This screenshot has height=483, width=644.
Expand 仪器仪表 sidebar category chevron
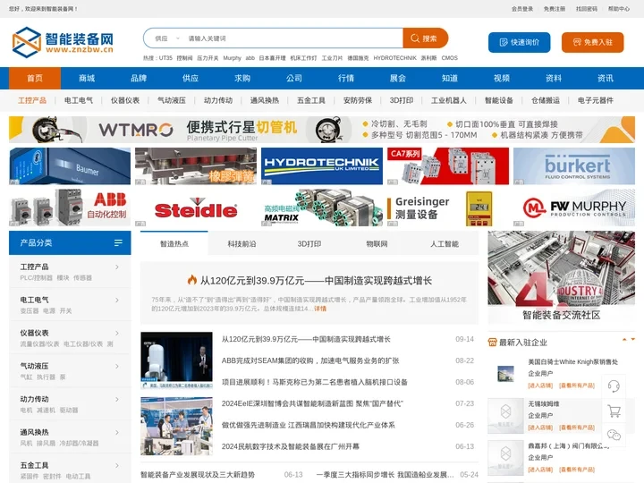(117, 333)
